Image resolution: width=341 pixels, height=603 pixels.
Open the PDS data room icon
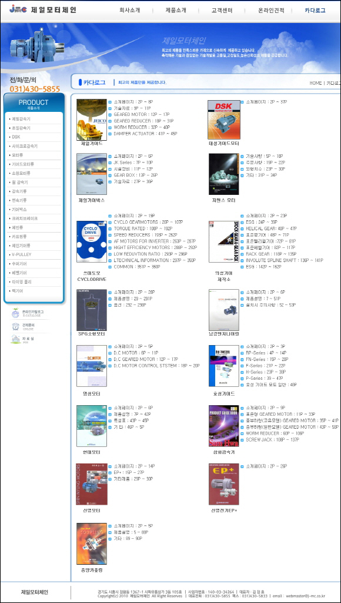coord(15,339)
